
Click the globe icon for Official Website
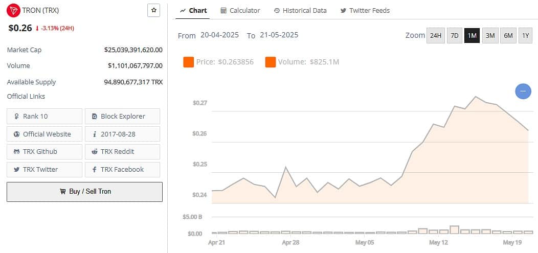point(16,134)
